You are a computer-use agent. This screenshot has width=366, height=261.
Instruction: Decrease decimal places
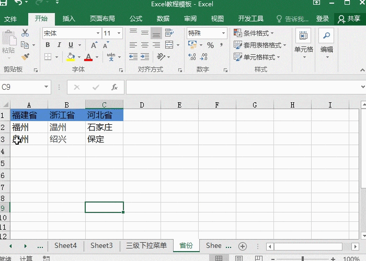tap(203, 56)
